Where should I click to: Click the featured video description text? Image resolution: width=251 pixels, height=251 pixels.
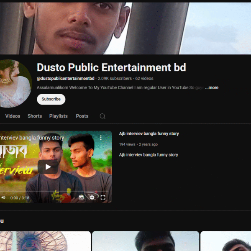click(x=149, y=155)
